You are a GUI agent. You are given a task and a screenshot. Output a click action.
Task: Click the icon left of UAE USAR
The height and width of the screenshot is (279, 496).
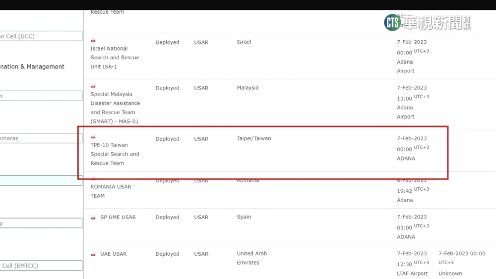[x=93, y=254]
